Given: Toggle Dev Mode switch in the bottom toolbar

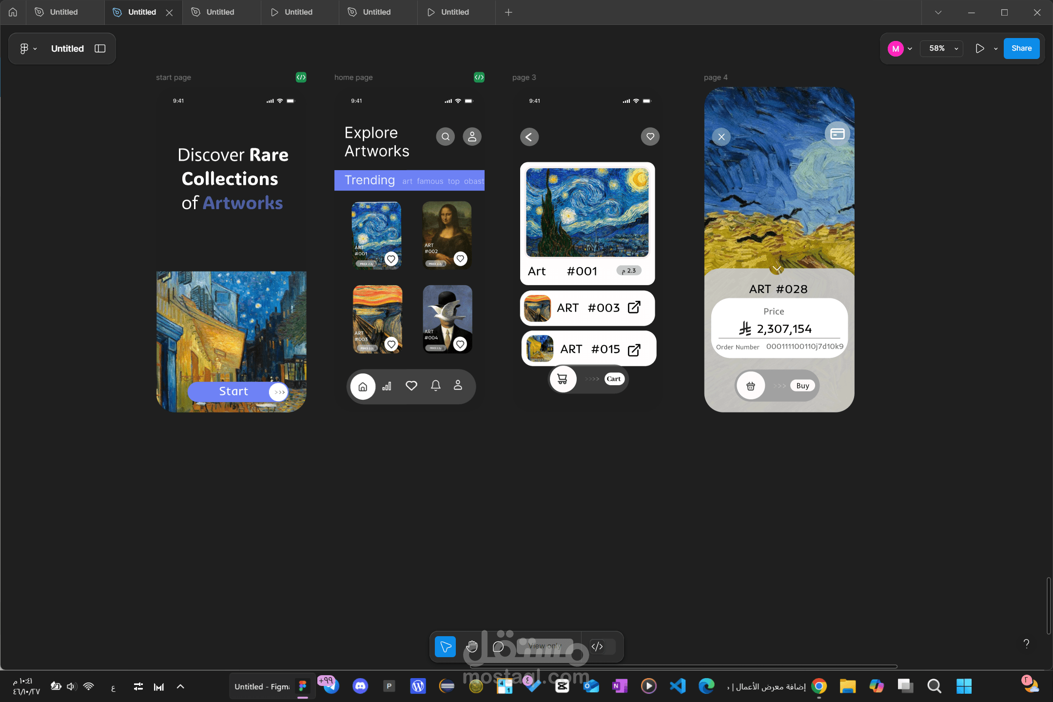Looking at the screenshot, I should tap(602, 646).
